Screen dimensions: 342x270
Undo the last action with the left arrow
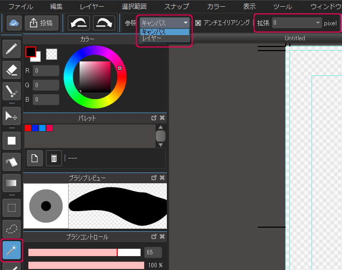click(79, 23)
